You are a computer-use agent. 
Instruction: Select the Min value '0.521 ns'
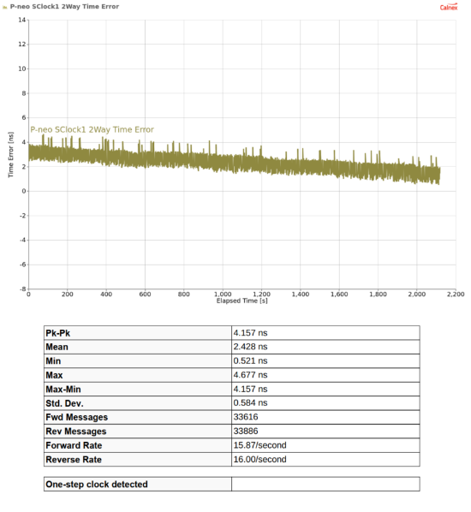click(x=250, y=360)
